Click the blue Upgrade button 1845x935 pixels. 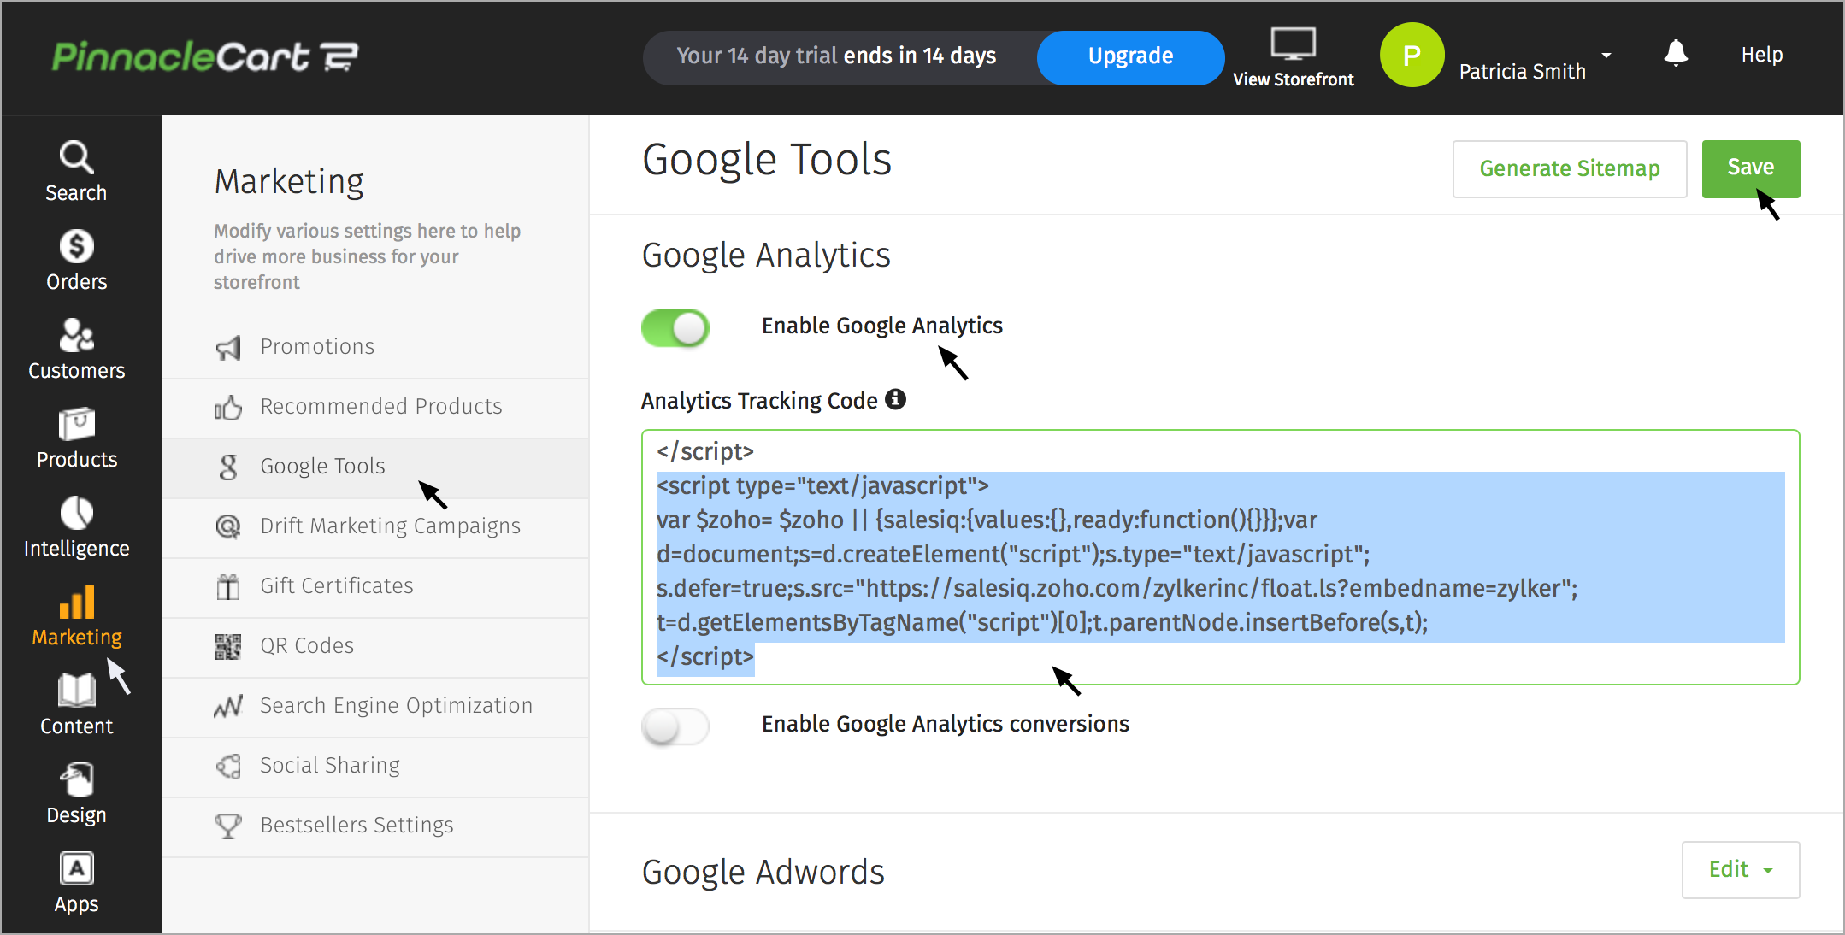(x=1130, y=57)
